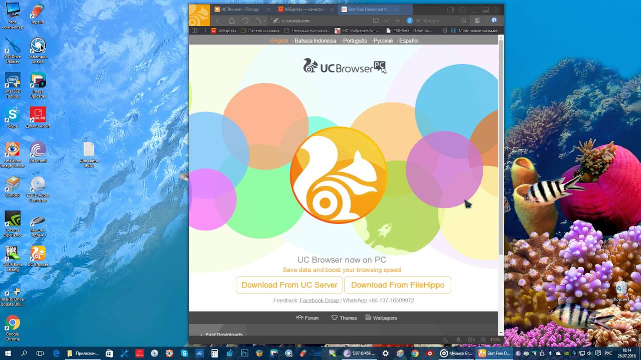The image size is (641, 360).
Task: Select the Skype desktop shortcut
Action: [x=13, y=117]
